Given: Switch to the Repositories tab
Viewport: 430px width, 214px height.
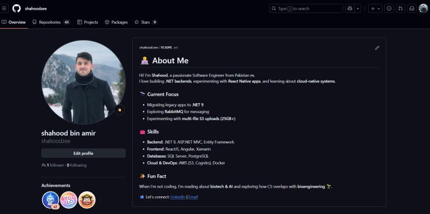Looking at the screenshot, I should [51, 22].
